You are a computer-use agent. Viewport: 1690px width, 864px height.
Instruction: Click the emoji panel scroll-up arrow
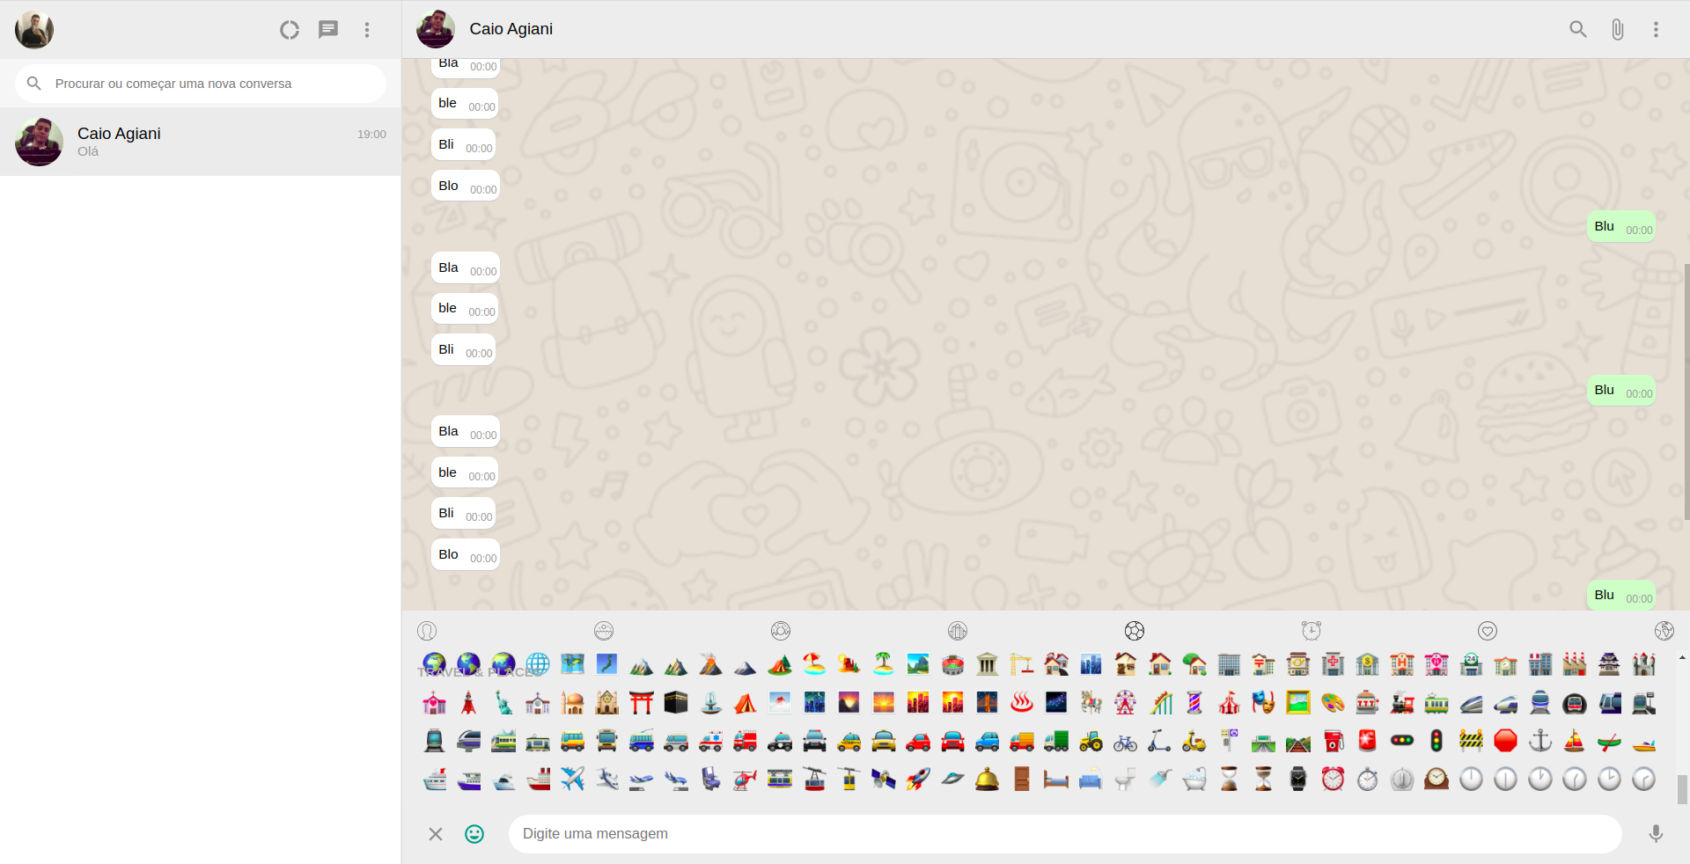click(1682, 657)
